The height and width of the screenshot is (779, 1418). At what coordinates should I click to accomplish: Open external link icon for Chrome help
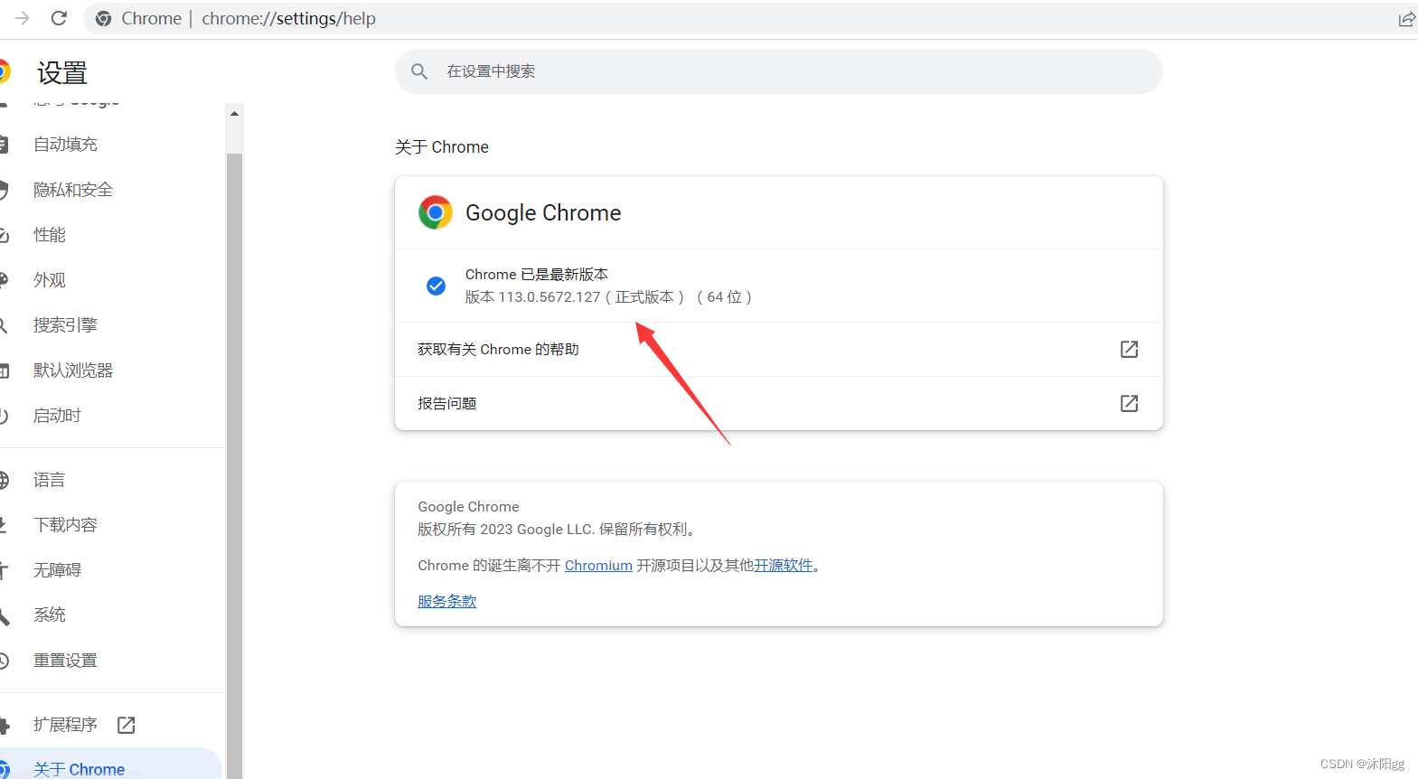1129,349
